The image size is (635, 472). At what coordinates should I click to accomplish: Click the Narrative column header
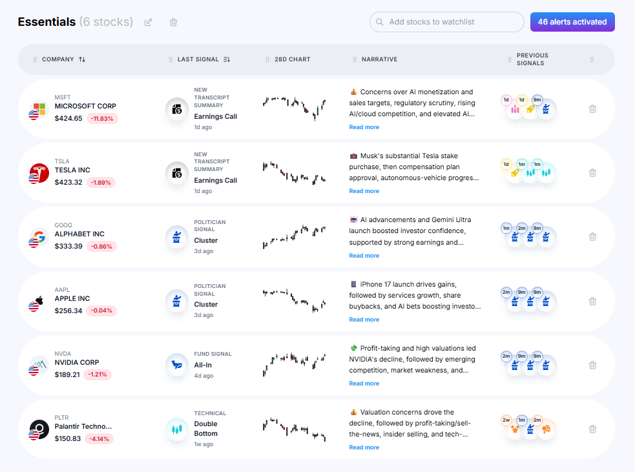click(x=379, y=59)
